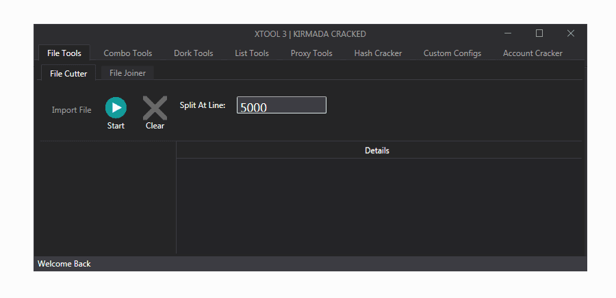This screenshot has width=616, height=298.
Task: Go to the Dork Tools tab
Action: tap(193, 53)
